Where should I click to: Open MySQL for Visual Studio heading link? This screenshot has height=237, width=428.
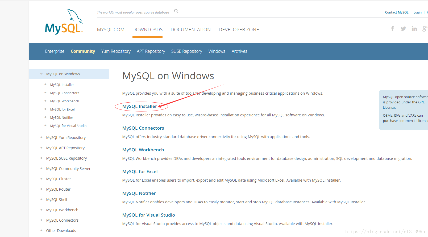[149, 215]
